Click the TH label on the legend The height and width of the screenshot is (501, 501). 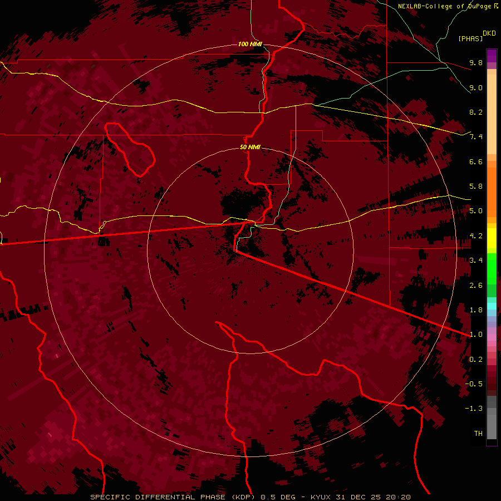478,434
